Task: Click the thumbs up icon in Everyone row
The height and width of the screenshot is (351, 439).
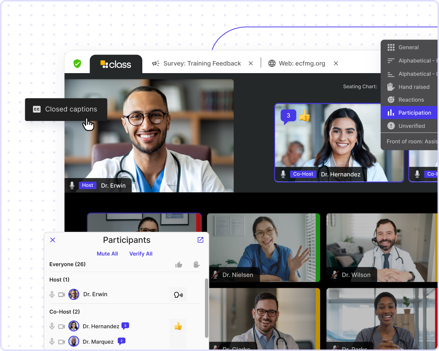Action: click(179, 264)
